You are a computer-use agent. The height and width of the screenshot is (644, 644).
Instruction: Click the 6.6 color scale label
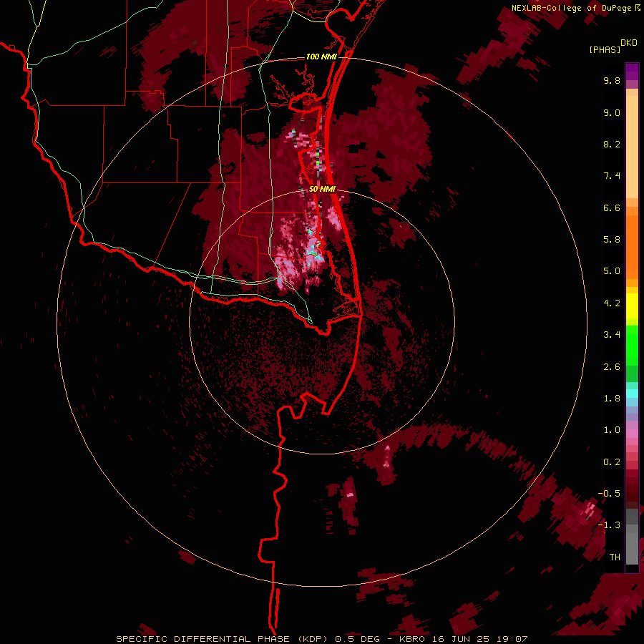coord(612,208)
